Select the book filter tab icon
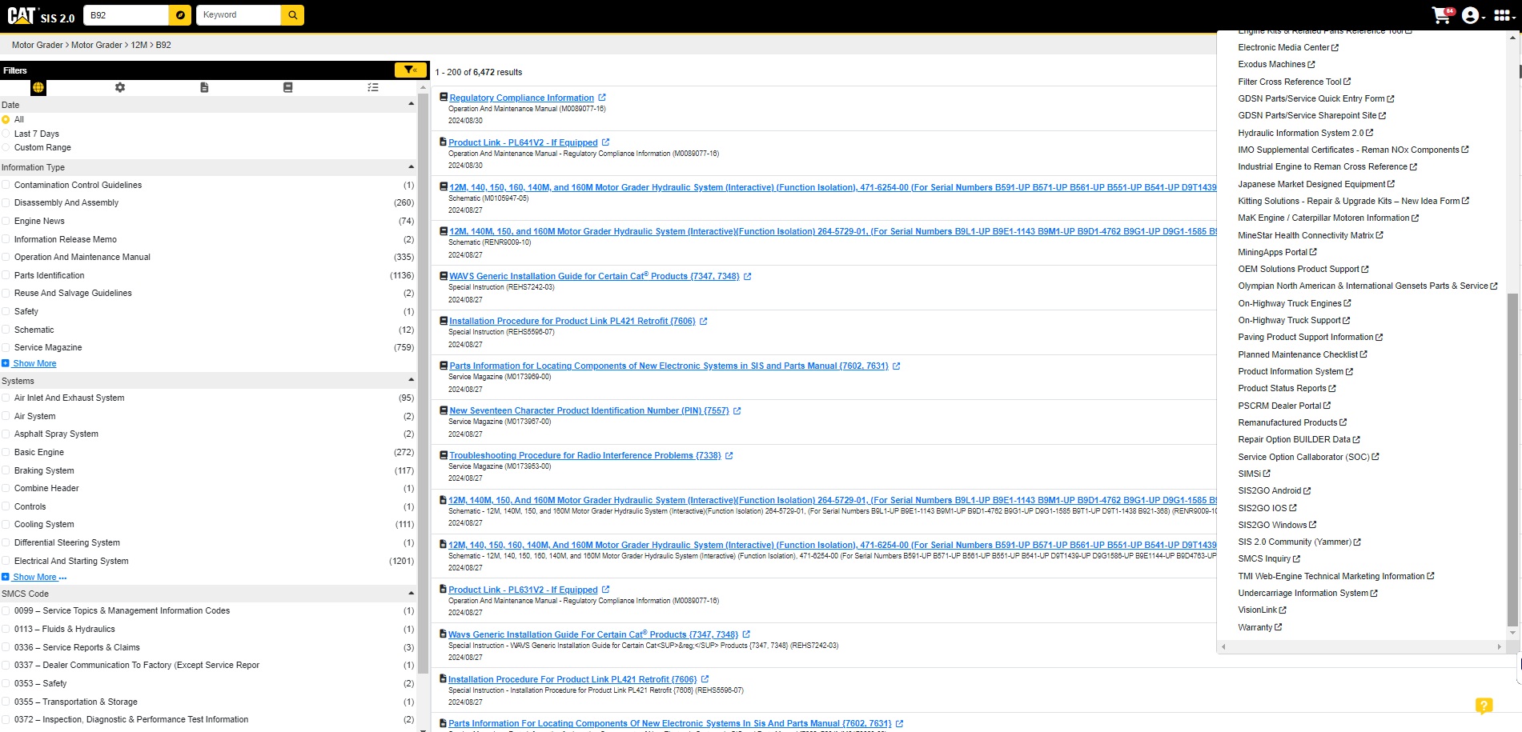The width and height of the screenshot is (1522, 732). tap(287, 87)
